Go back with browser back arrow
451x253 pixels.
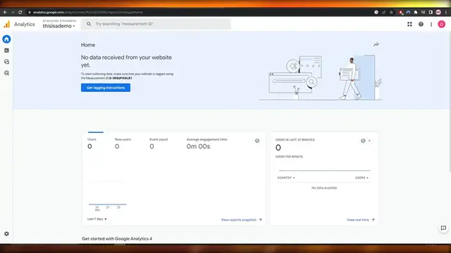[x=5, y=12]
